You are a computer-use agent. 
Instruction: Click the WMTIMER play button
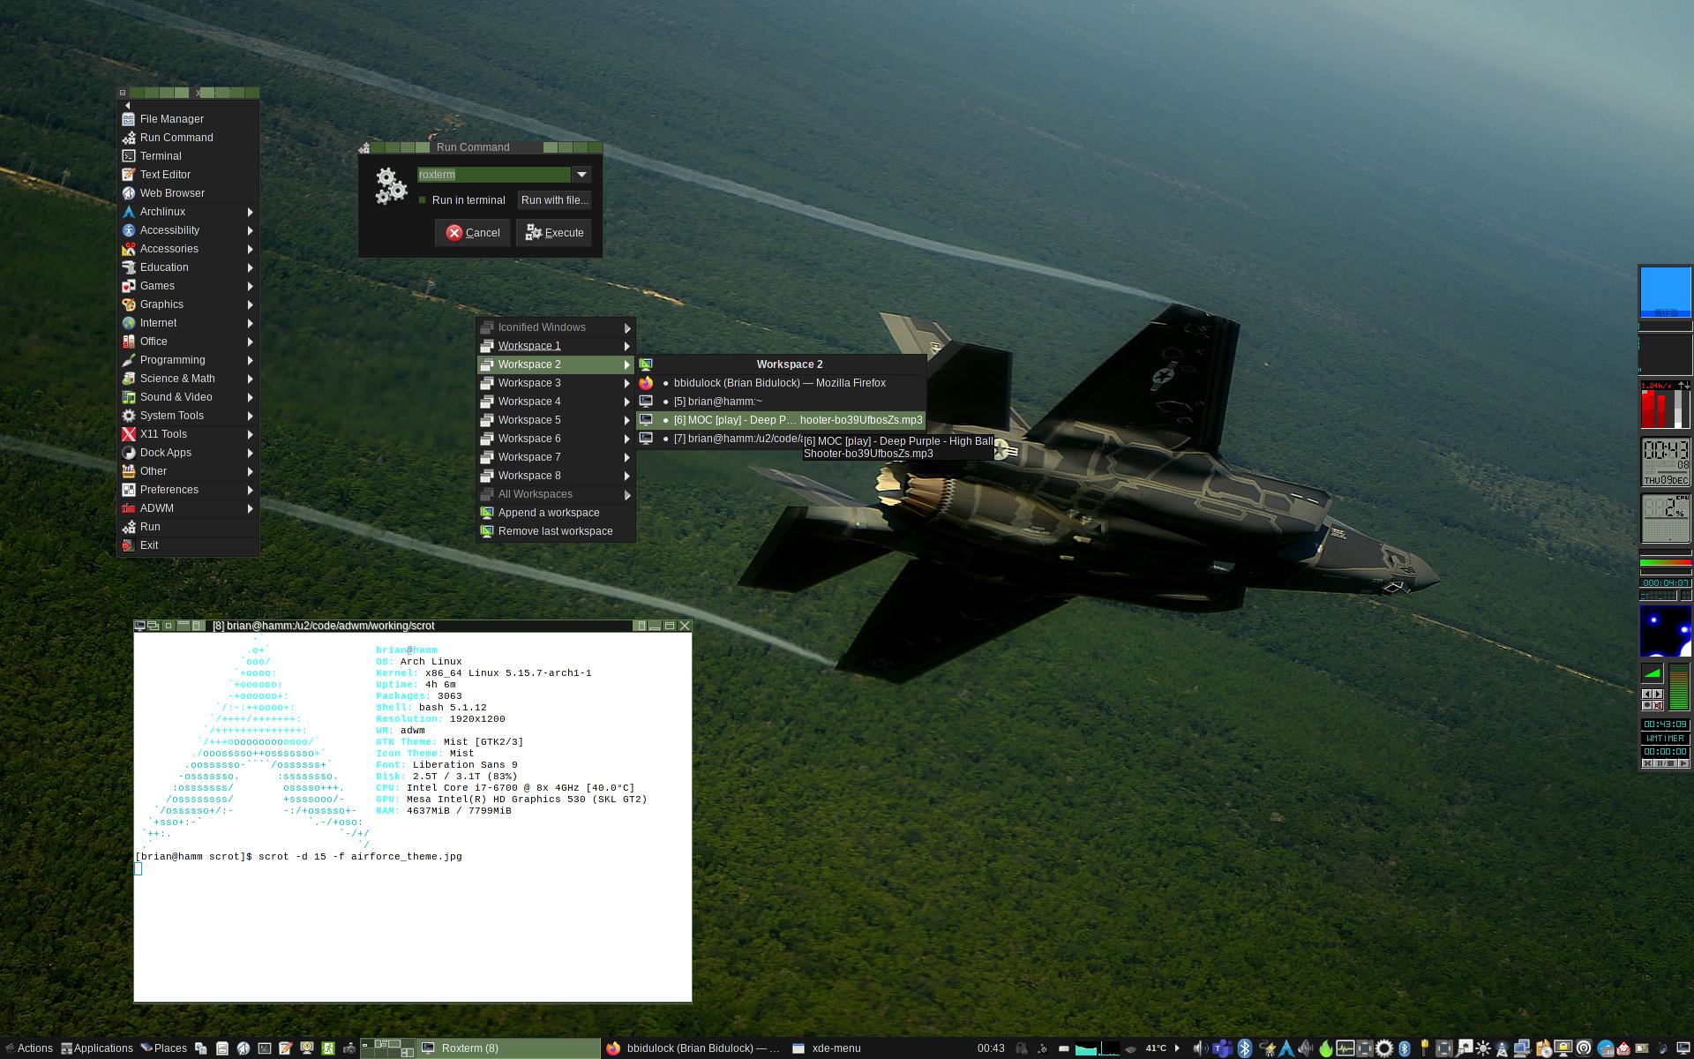(x=1683, y=763)
